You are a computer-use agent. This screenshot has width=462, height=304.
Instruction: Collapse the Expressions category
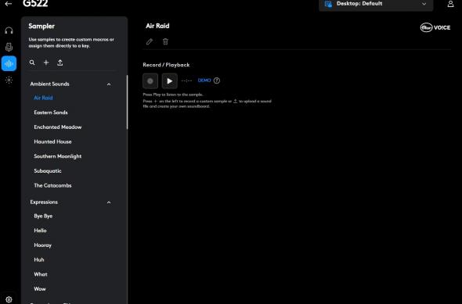pos(109,202)
